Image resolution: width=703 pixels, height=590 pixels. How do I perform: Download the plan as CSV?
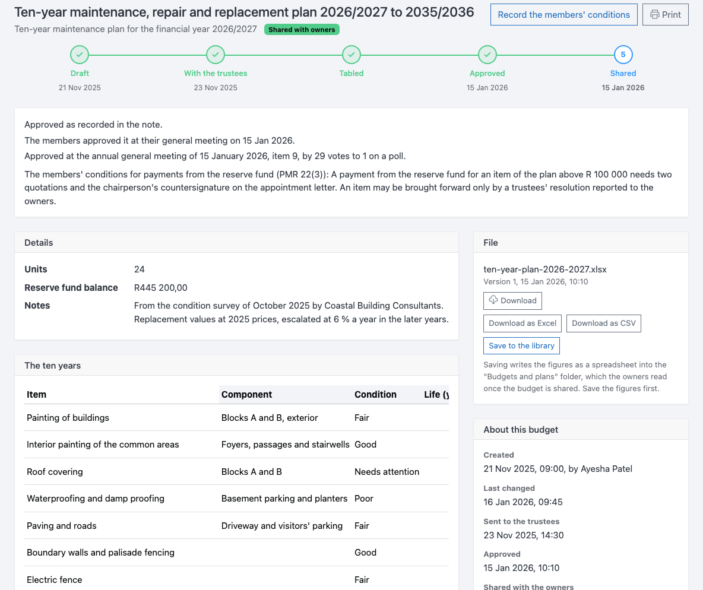pos(603,323)
